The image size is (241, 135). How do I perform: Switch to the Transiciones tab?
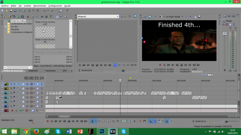[x=50, y=71]
